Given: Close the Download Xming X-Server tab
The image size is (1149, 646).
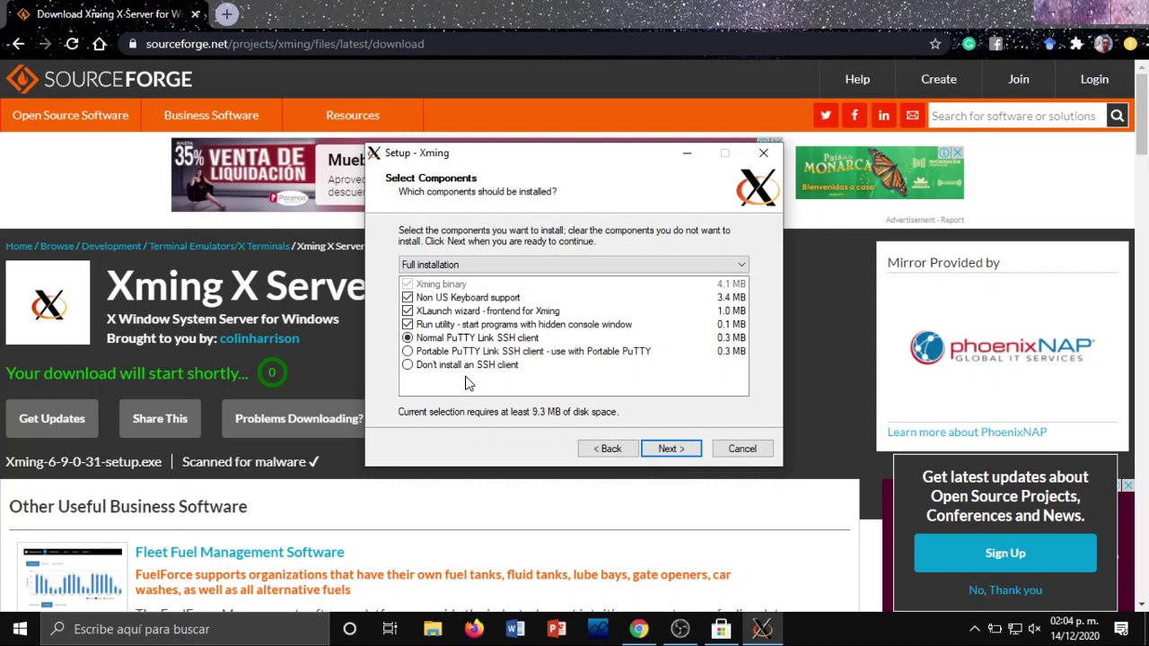Looking at the screenshot, I should pyautogui.click(x=195, y=13).
